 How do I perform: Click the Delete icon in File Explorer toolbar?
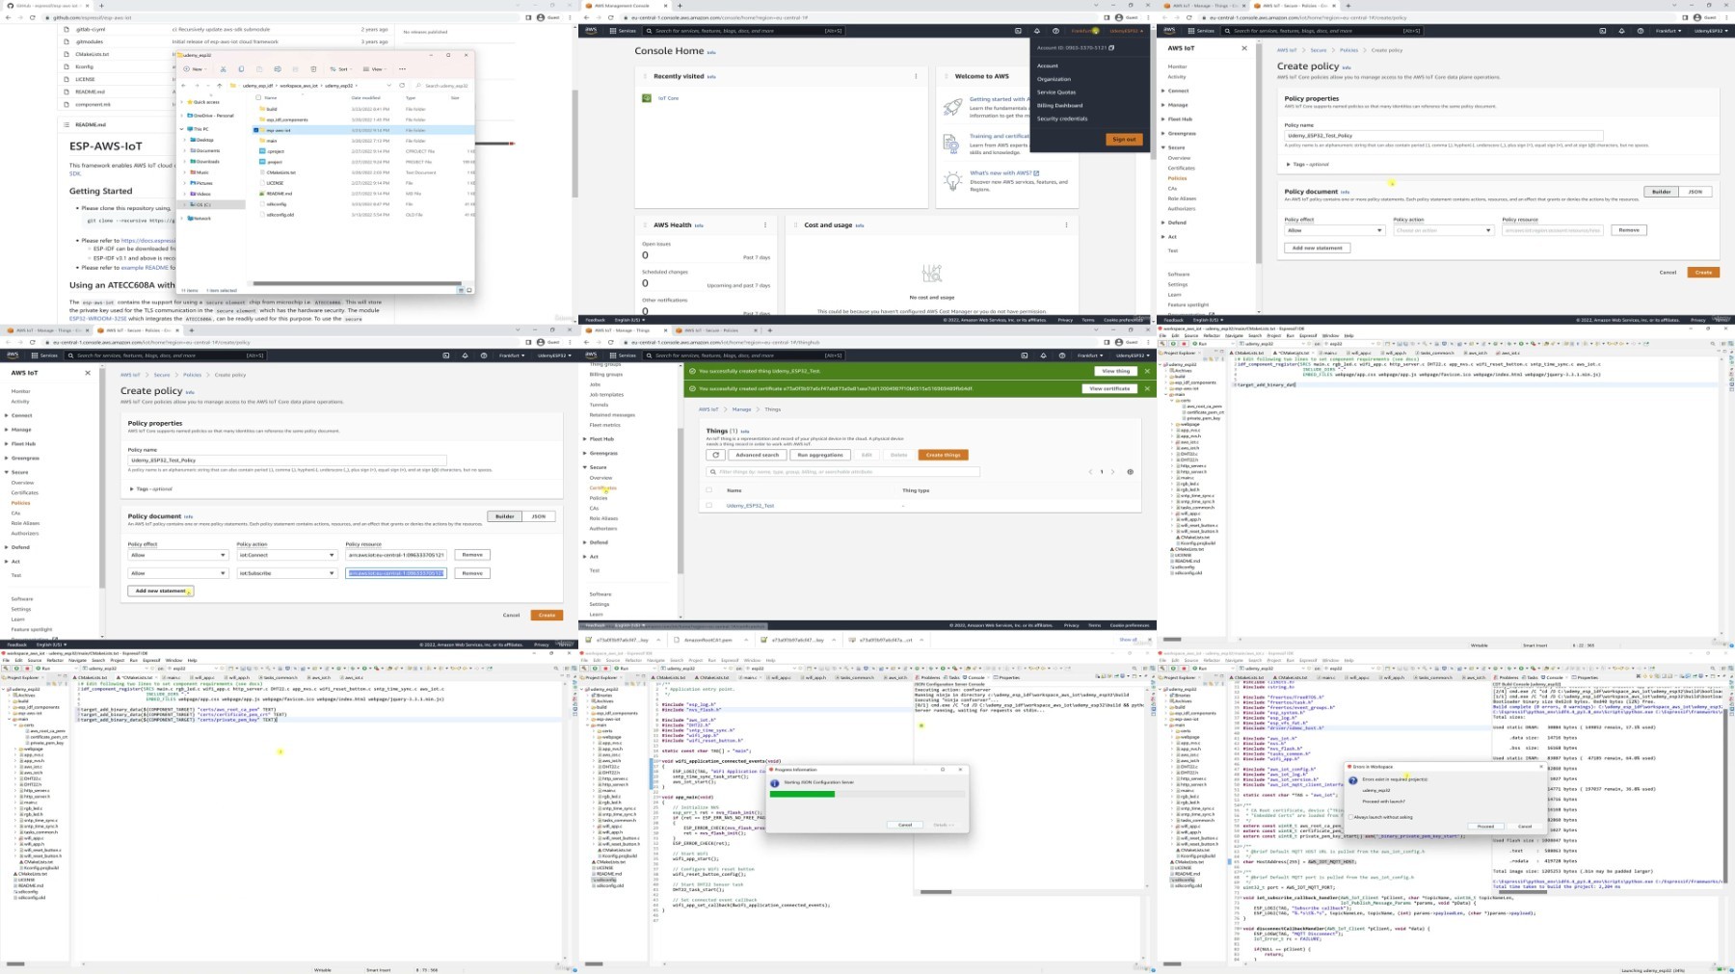[x=313, y=69]
